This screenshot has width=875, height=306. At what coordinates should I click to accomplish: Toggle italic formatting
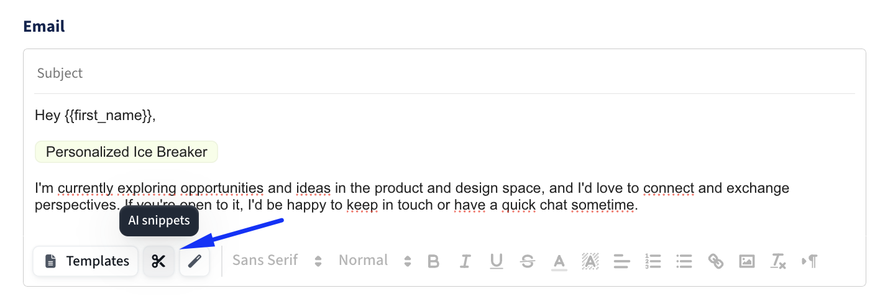coord(465,261)
